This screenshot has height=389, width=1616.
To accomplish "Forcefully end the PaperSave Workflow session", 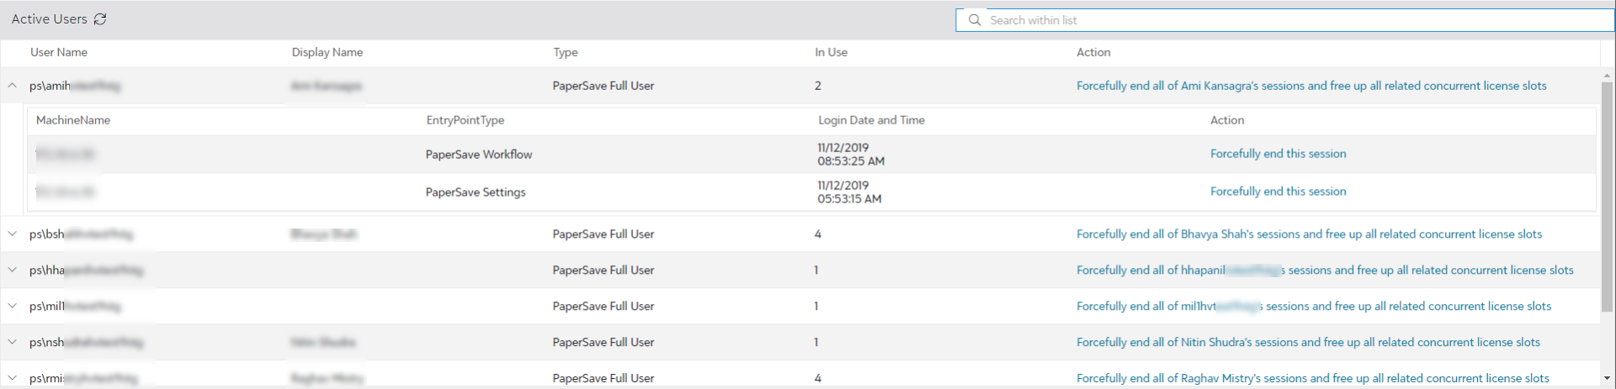I will (1278, 154).
